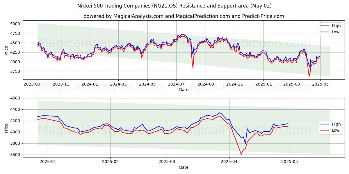Screen dimensions: 349x174
Task: Click the 2024-09 tick label on top chart
Action: [205, 84]
